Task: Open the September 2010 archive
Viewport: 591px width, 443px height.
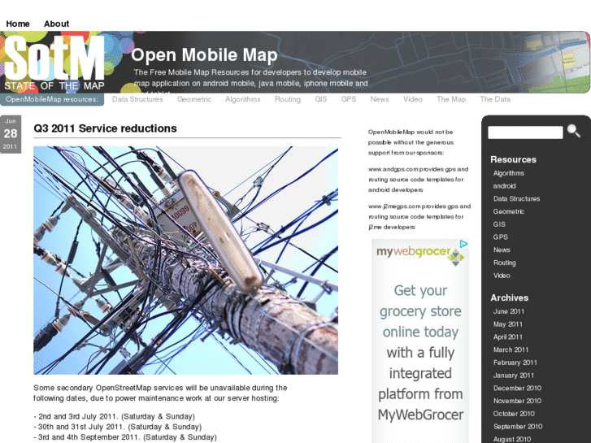Action: (518, 427)
